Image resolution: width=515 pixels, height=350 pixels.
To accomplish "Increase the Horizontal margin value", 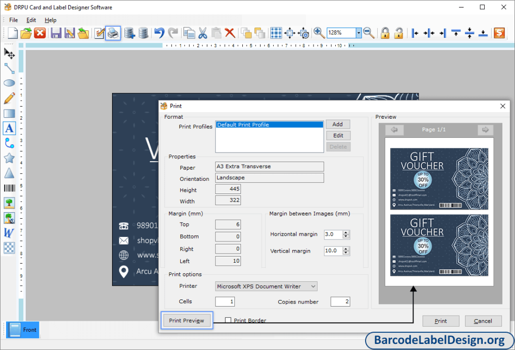I will pos(346,232).
